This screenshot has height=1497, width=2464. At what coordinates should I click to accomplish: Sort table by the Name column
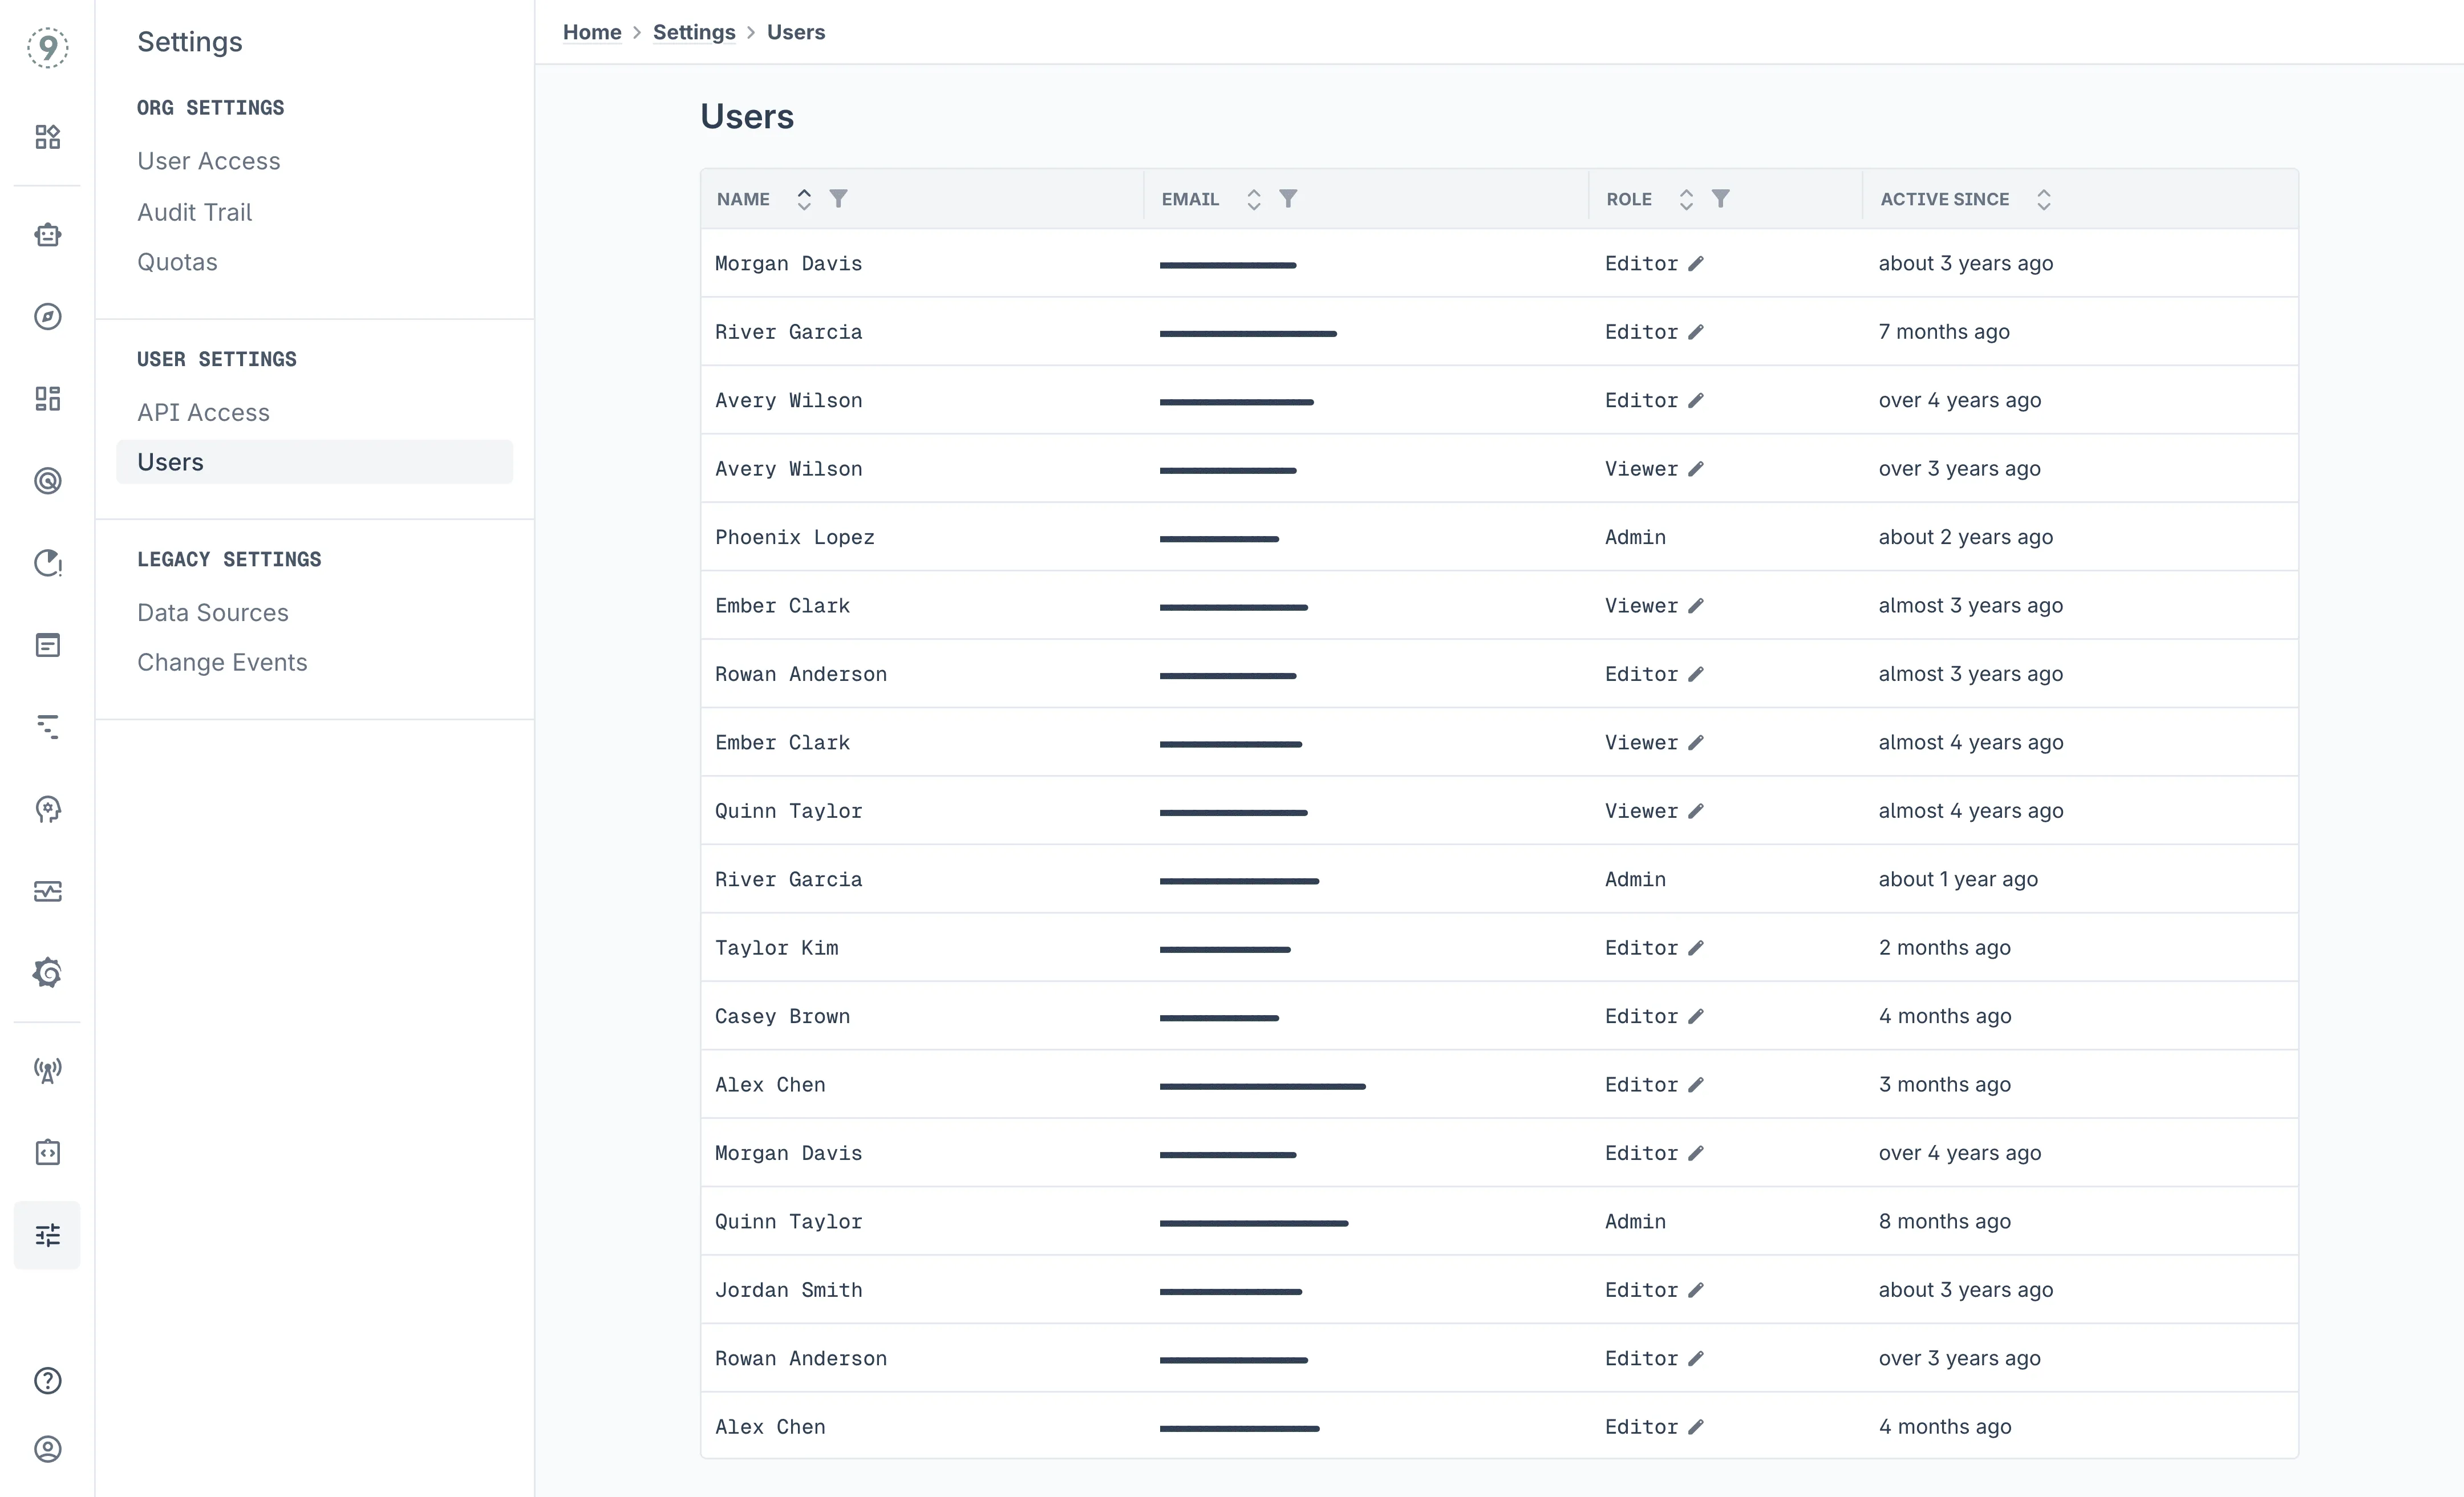(803, 199)
